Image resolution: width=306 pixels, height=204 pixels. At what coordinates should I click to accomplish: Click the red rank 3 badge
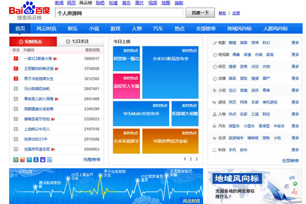pos(16,79)
